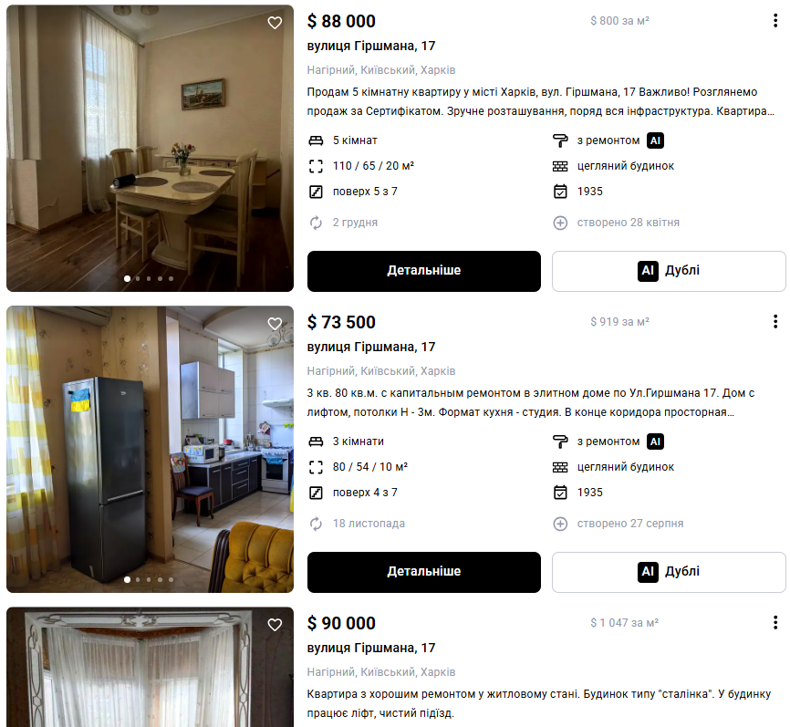This screenshot has width=790, height=727.
Task: Open the three-dot menu for the $88 000 listing
Action: pyautogui.click(x=774, y=21)
